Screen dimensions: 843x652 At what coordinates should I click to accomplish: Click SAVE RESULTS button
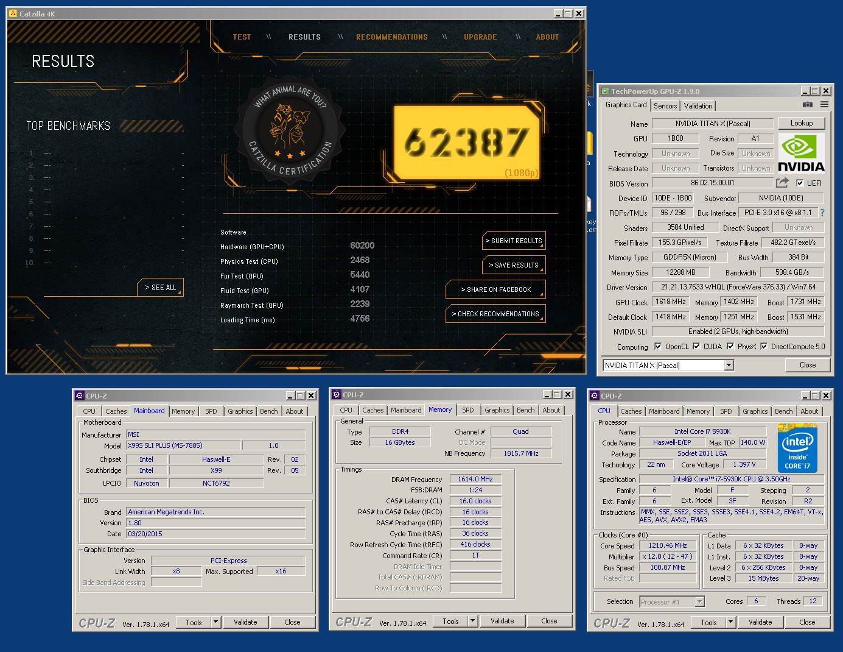tap(514, 265)
